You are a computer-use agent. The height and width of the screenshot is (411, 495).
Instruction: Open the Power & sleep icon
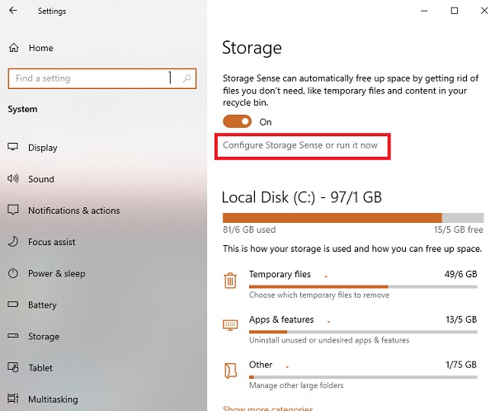point(13,273)
